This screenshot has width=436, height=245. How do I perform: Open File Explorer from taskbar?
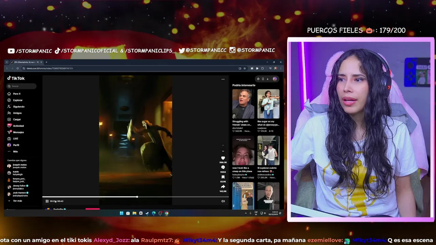click(134, 213)
